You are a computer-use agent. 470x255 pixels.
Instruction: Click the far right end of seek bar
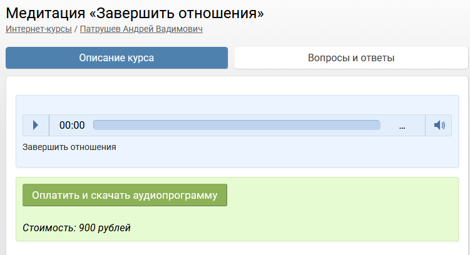pos(377,125)
